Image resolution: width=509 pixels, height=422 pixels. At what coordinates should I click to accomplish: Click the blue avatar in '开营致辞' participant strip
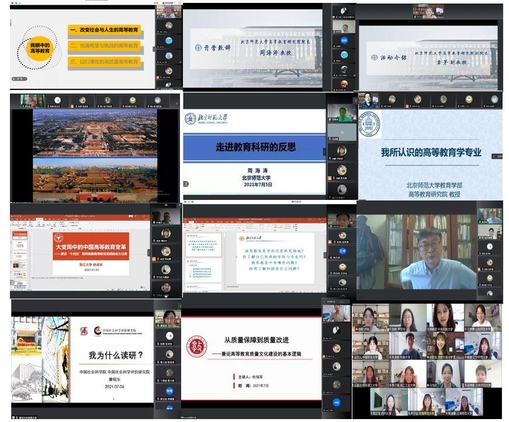(345, 40)
